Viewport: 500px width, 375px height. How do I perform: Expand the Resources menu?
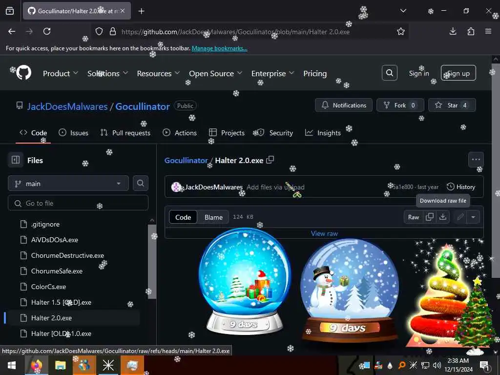tap(158, 73)
